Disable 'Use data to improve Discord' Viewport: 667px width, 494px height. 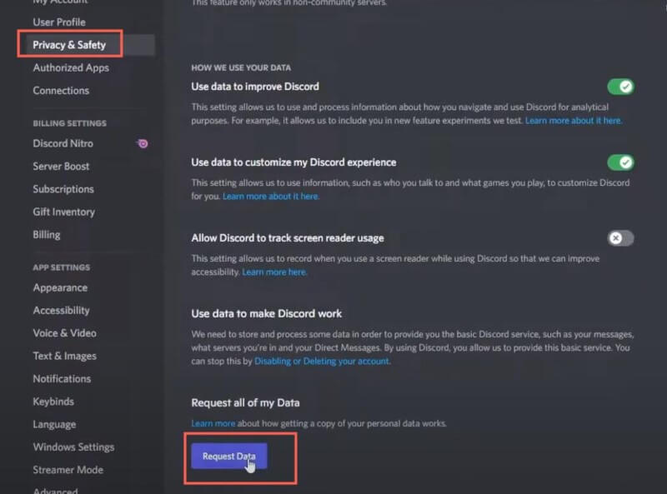[621, 85]
